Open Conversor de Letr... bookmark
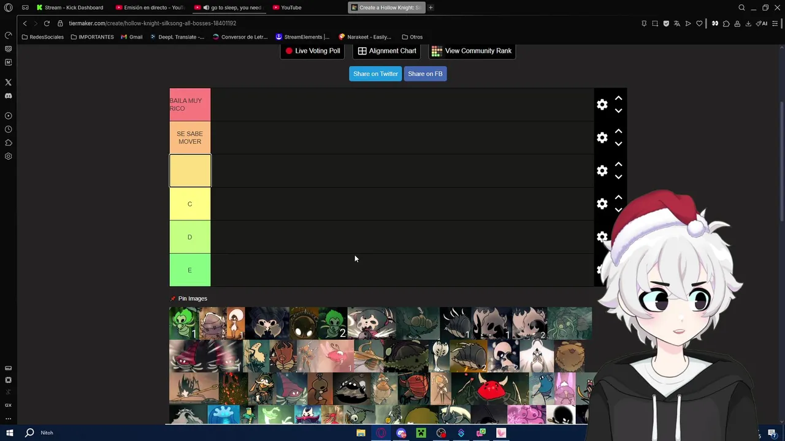The height and width of the screenshot is (441, 785). tap(240, 37)
